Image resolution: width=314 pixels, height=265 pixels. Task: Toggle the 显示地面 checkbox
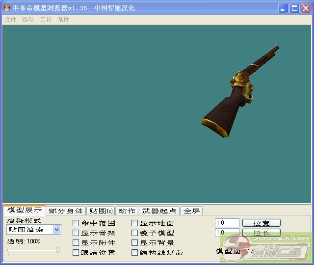click(135, 223)
